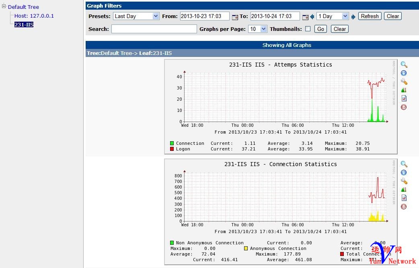Select the 231-IIS tree leaf
The width and height of the screenshot is (419, 268).
[x=24, y=24]
